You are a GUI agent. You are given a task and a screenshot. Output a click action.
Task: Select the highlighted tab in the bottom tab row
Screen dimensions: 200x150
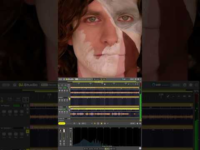click(x=107, y=149)
